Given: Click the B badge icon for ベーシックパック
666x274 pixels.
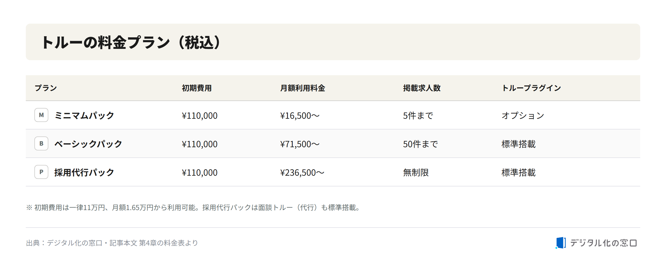Looking at the screenshot, I should coord(41,143).
